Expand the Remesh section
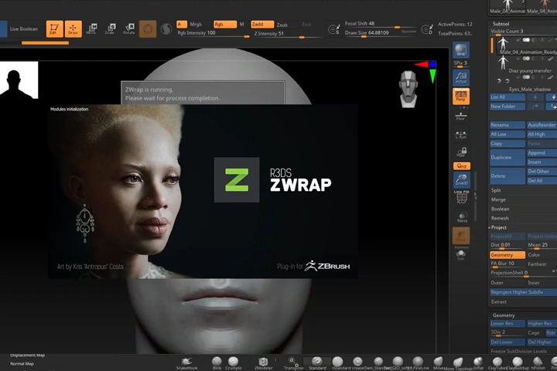This screenshot has height=371, width=557. pyautogui.click(x=500, y=218)
